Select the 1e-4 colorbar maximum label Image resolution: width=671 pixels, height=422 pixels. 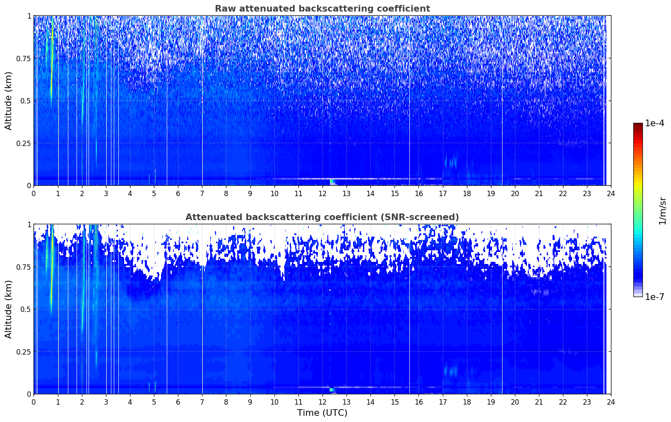[x=654, y=123]
